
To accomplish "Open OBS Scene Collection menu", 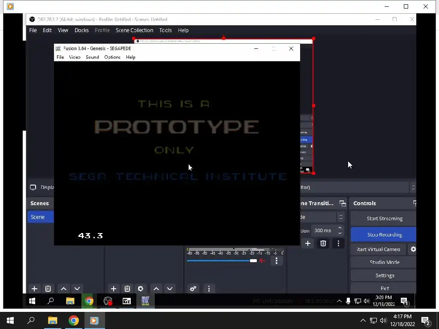I will (134, 30).
